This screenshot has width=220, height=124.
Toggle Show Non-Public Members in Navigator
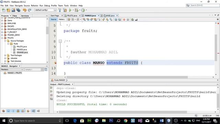pos(18,111)
